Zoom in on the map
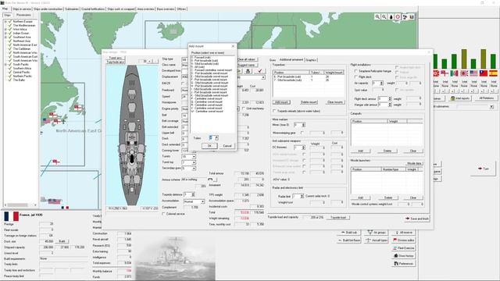 [377, 17]
